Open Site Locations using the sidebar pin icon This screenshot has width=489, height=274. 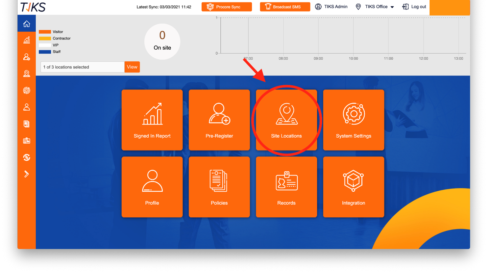[26, 74]
